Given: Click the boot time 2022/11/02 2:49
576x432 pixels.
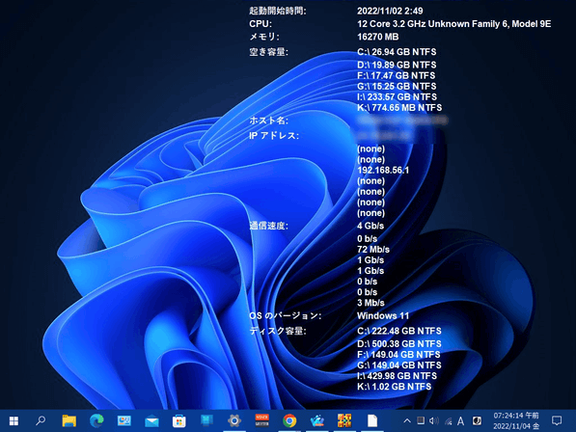Looking at the screenshot, I should point(390,11).
